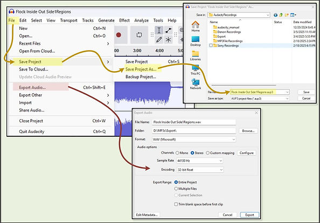Screen dimensions: 320x223
Task: Click the red Record button in Audacity
Action: click(119, 35)
